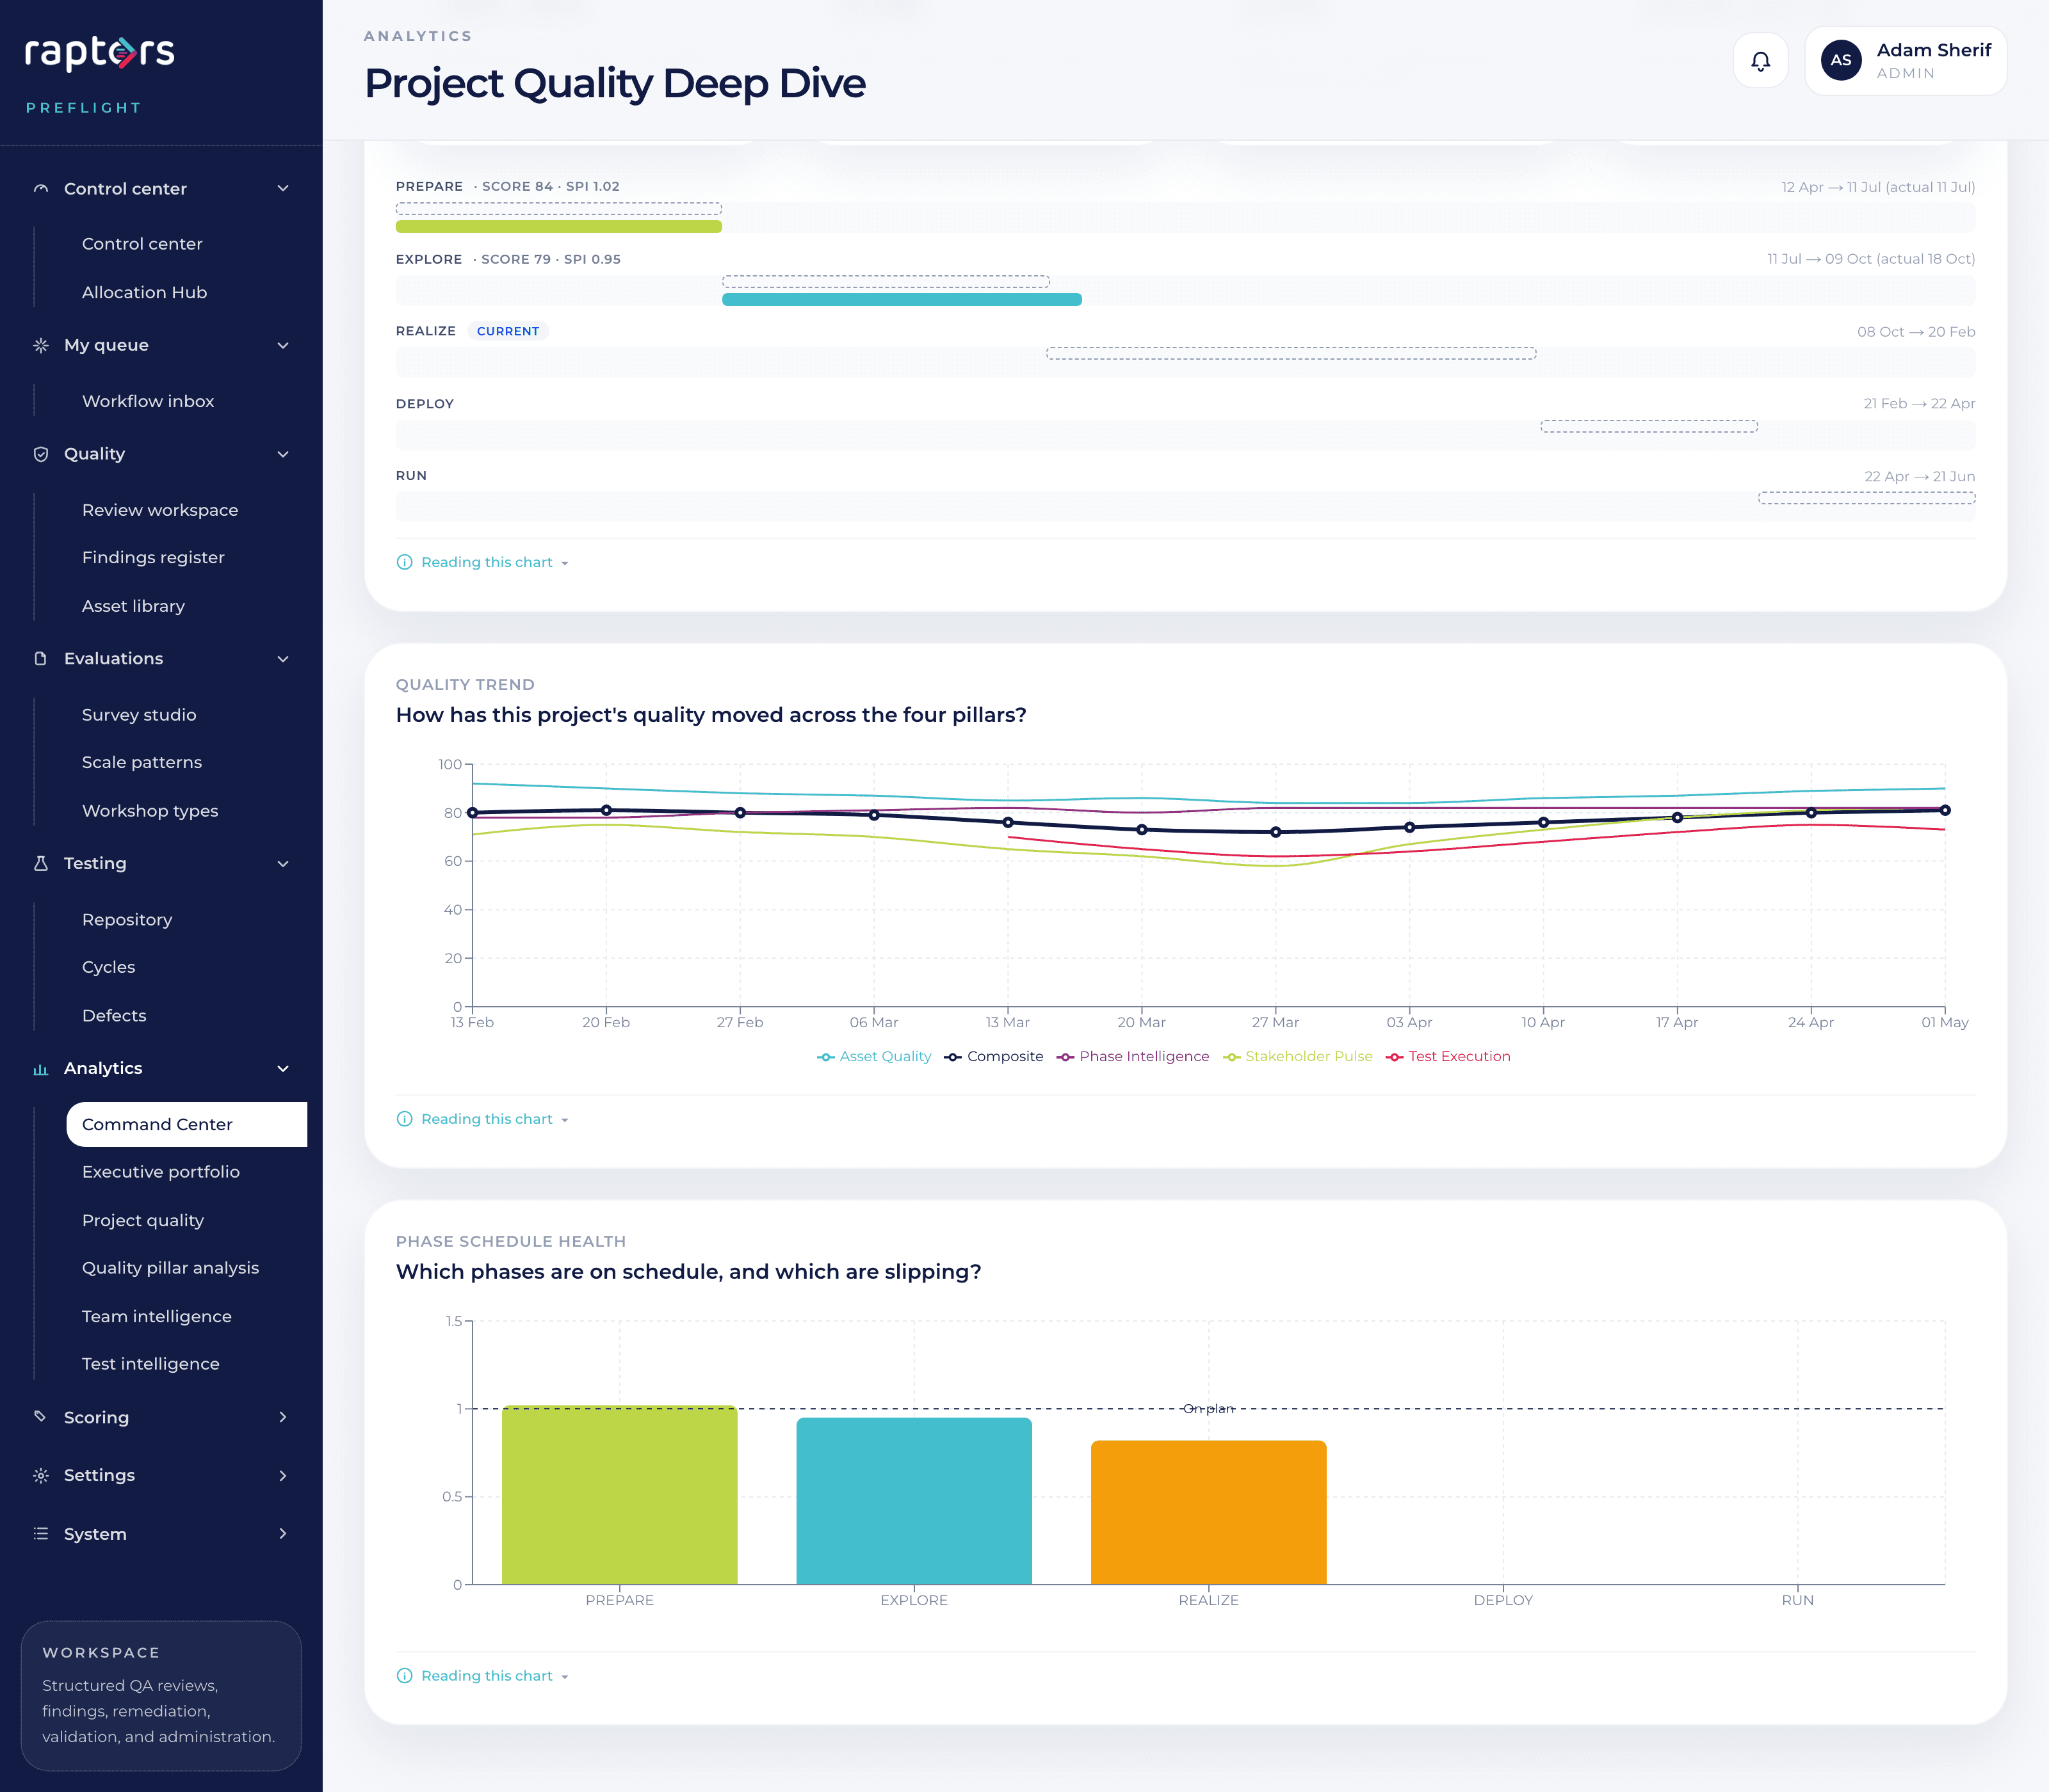Image resolution: width=2049 pixels, height=1792 pixels.
Task: Click the Settings gear icon
Action: (x=41, y=1476)
